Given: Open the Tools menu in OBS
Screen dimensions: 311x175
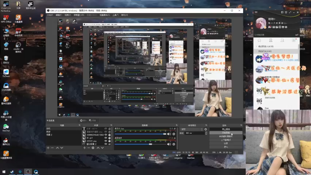Looking at the screenshot, I should 115,15.
